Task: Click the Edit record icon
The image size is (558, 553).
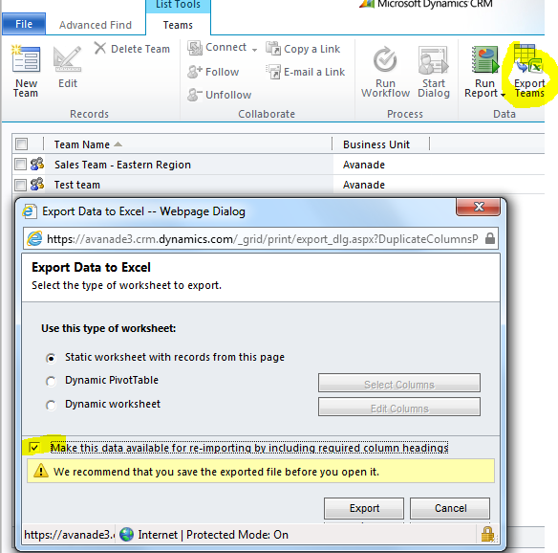Action: (x=67, y=59)
